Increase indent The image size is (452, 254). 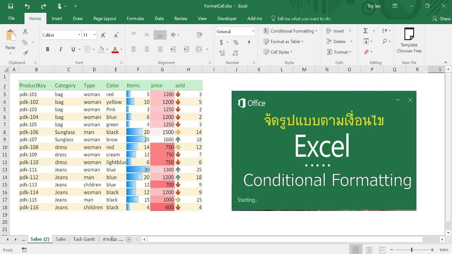click(x=186, y=49)
